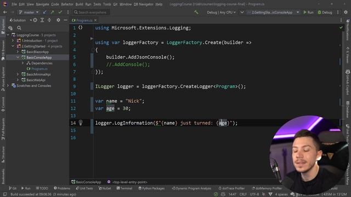The width and height of the screenshot is (351, 197).
Task: Expand the BasicMinimalApi project
Action: point(18,74)
